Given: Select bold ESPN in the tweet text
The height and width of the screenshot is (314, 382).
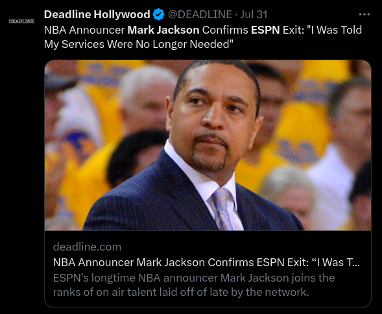Looking at the screenshot, I should click(x=265, y=30).
